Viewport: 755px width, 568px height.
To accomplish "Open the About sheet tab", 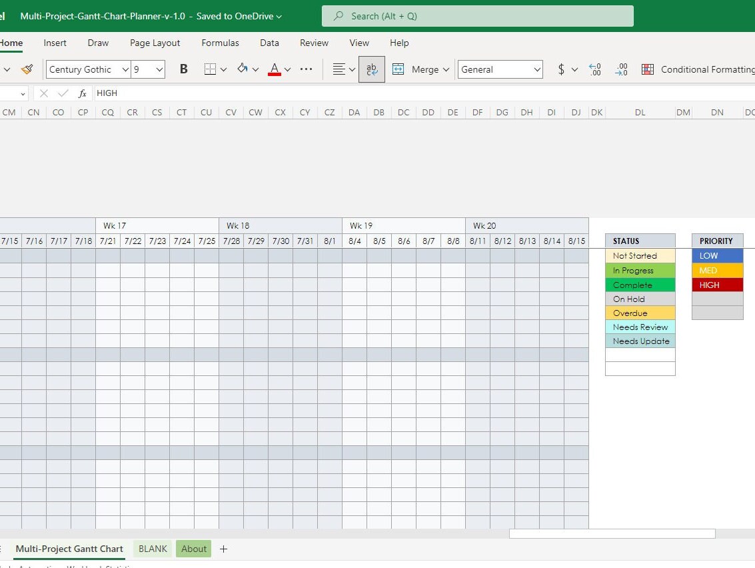I will coord(193,549).
